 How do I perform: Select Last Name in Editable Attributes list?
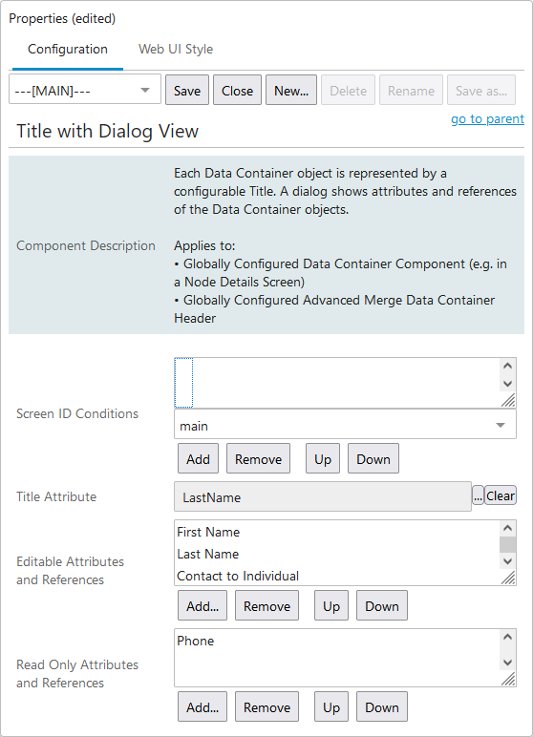point(208,554)
